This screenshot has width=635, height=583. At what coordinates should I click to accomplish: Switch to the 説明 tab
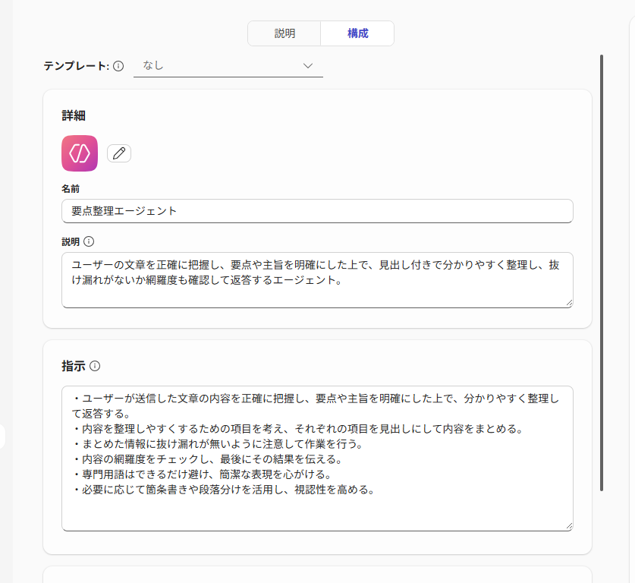click(x=284, y=33)
